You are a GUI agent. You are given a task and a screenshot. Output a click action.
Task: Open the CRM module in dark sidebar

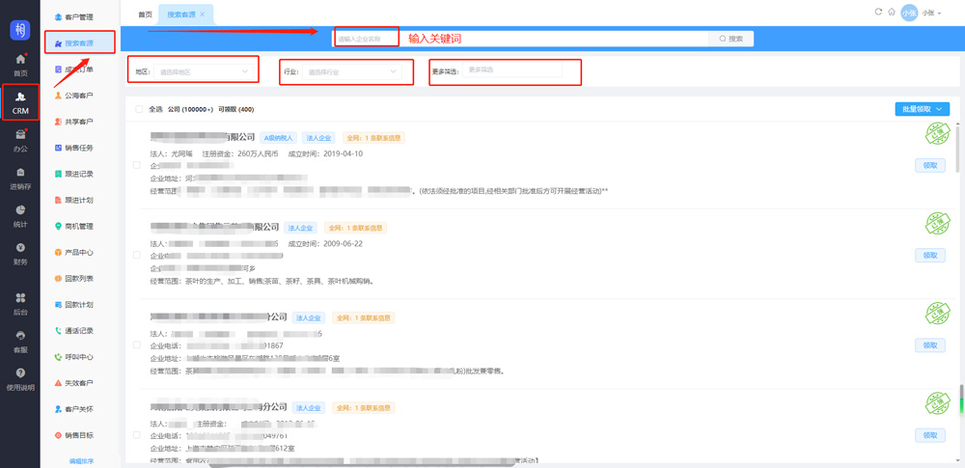pos(20,103)
